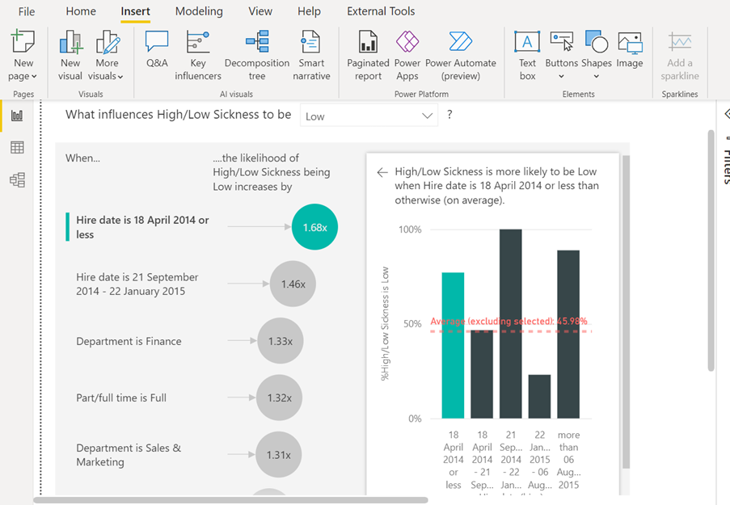The height and width of the screenshot is (505, 730).
Task: Open the More visuals gallery
Action: 107,55
